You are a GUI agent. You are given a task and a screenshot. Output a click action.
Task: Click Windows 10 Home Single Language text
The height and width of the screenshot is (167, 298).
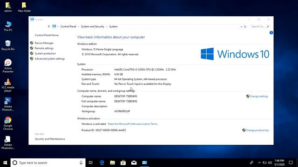click(x=102, y=50)
